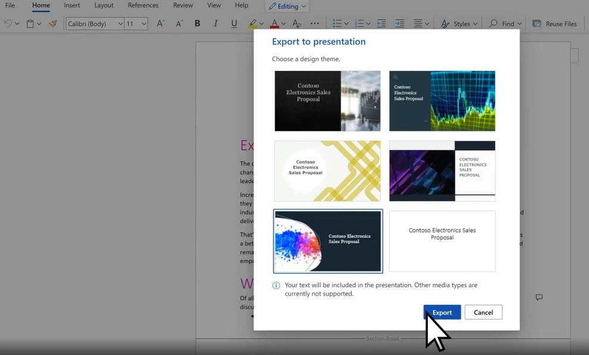Undo the last action
Viewport: 589px width, 355px height.
coord(7,23)
